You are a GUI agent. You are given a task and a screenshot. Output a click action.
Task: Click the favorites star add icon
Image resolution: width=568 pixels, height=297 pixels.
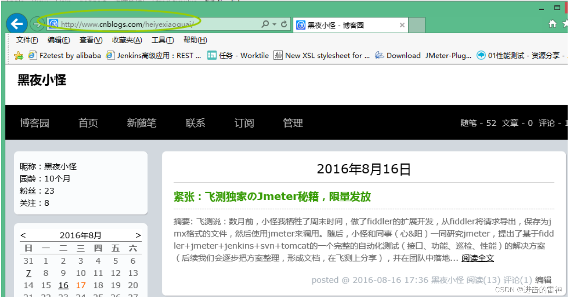[x=18, y=56]
